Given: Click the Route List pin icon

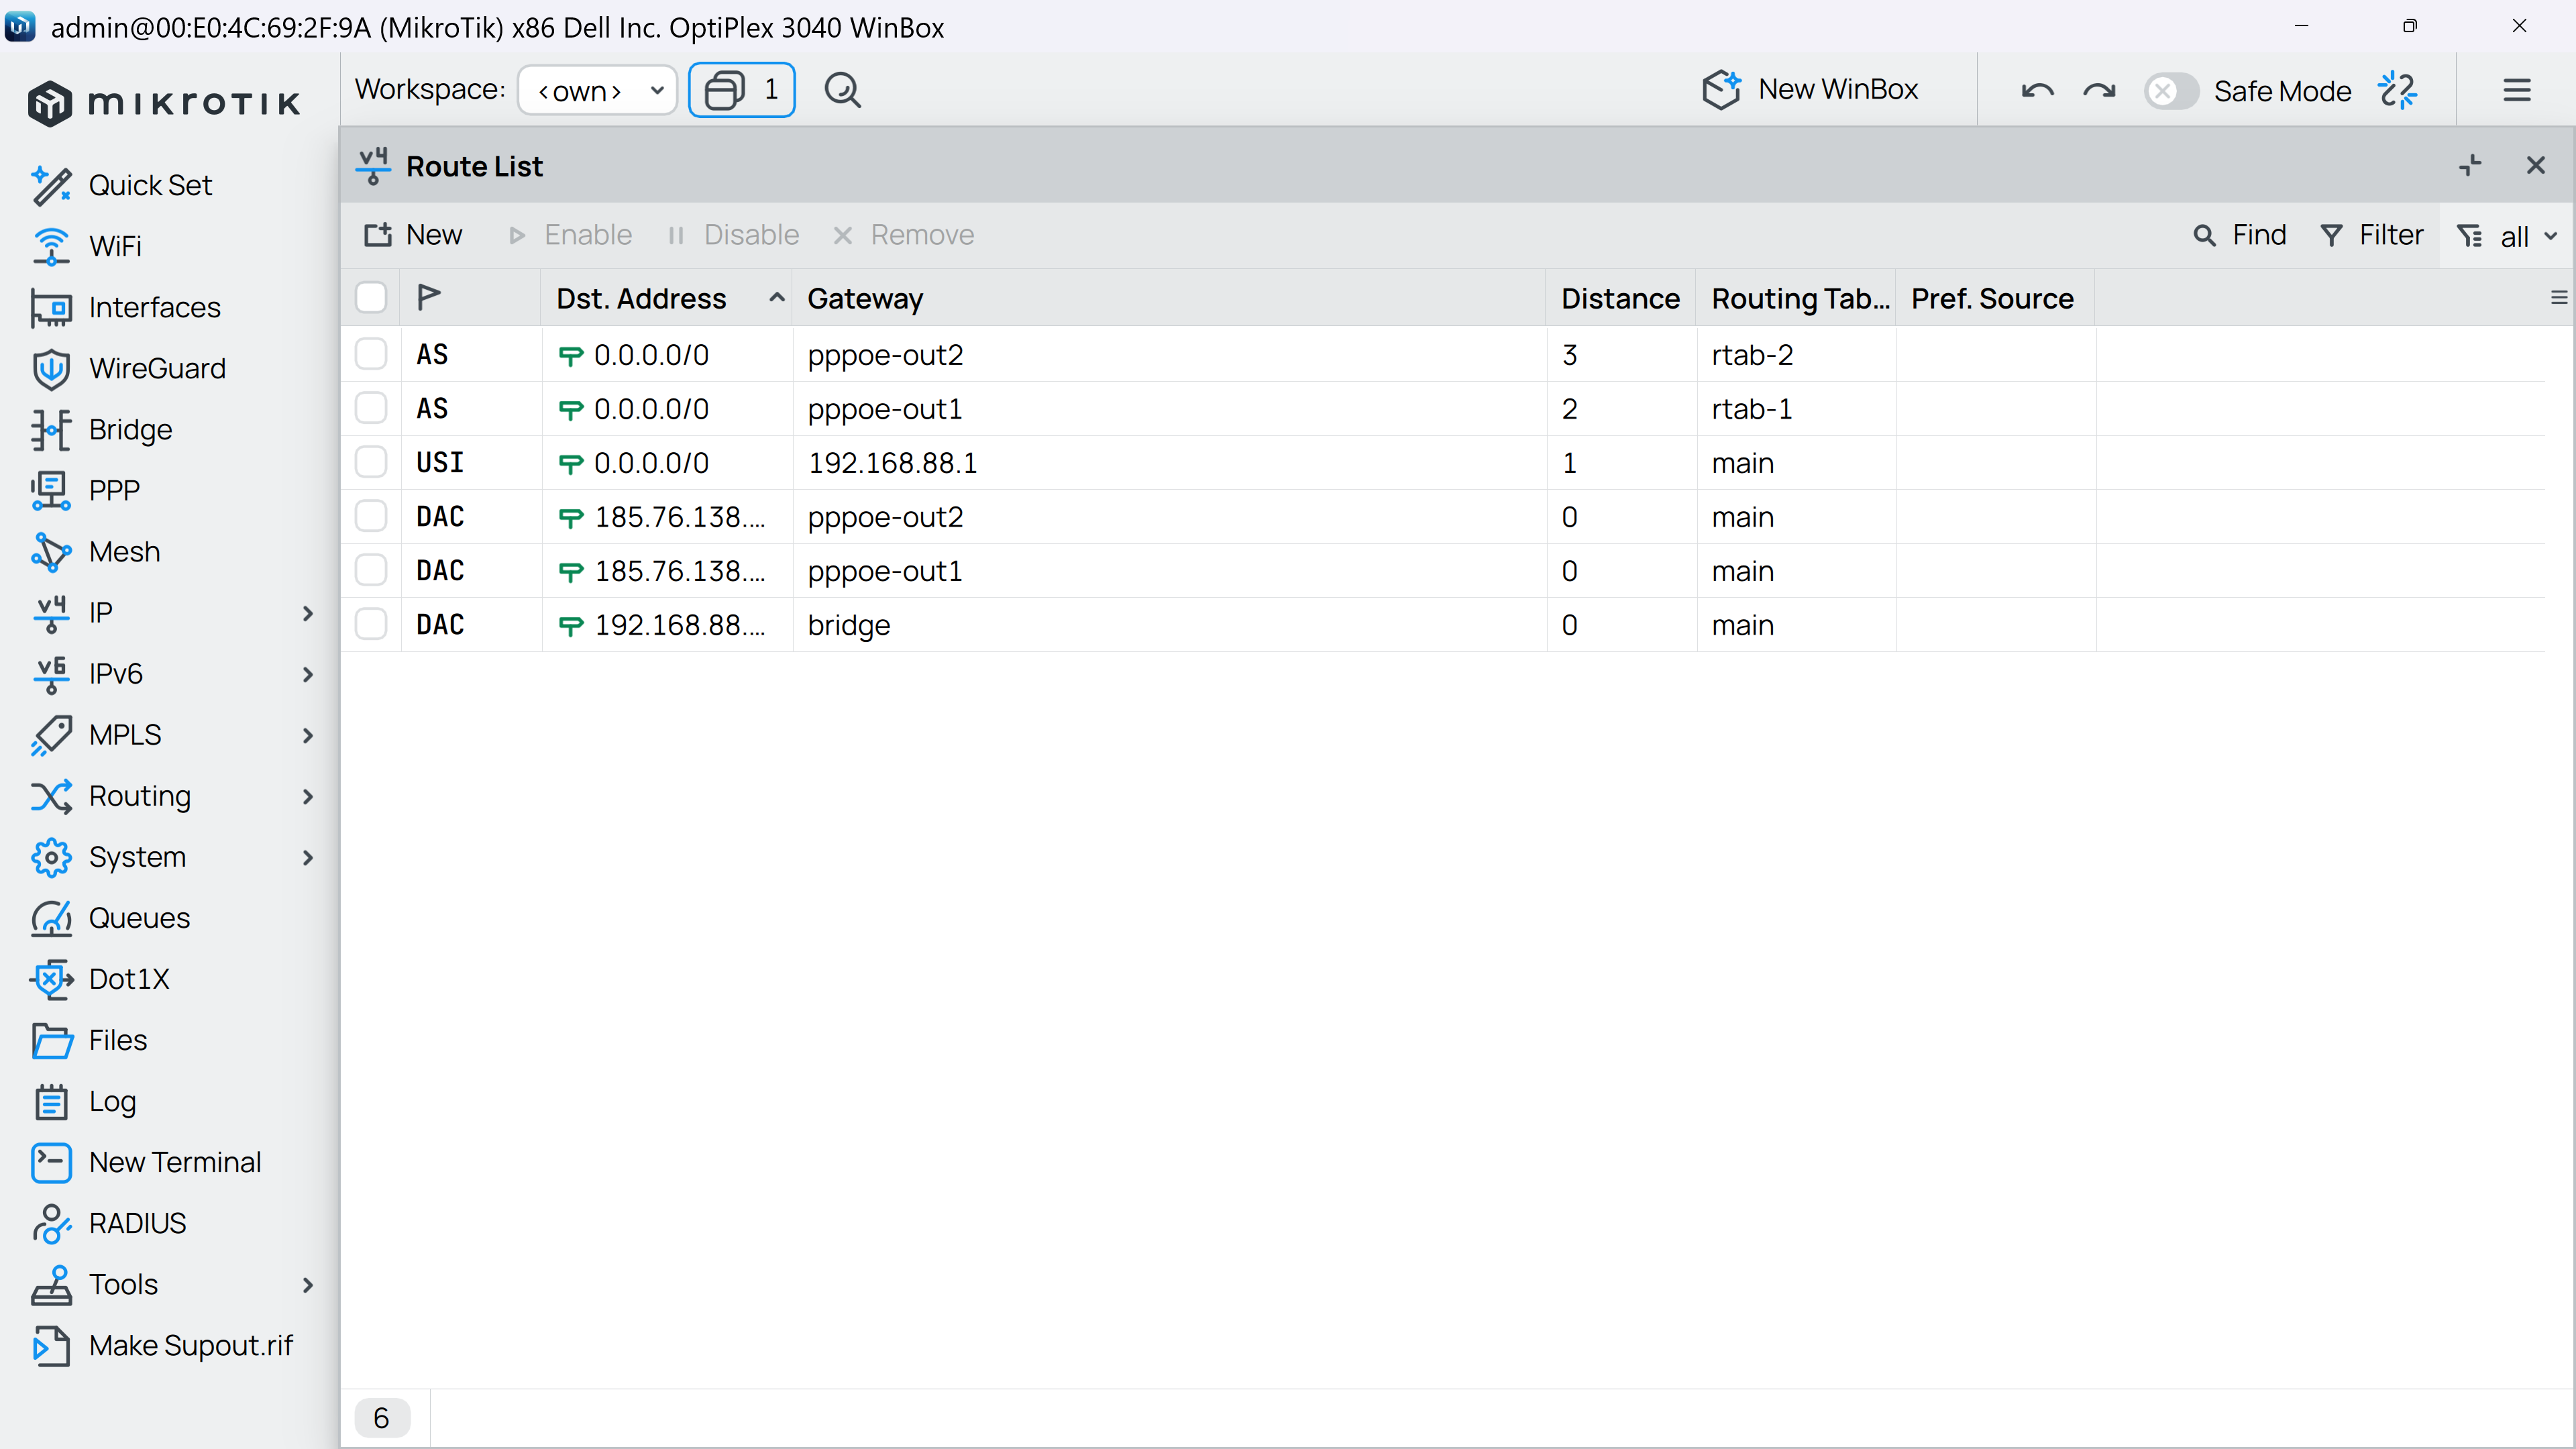Looking at the screenshot, I should tap(2470, 165).
